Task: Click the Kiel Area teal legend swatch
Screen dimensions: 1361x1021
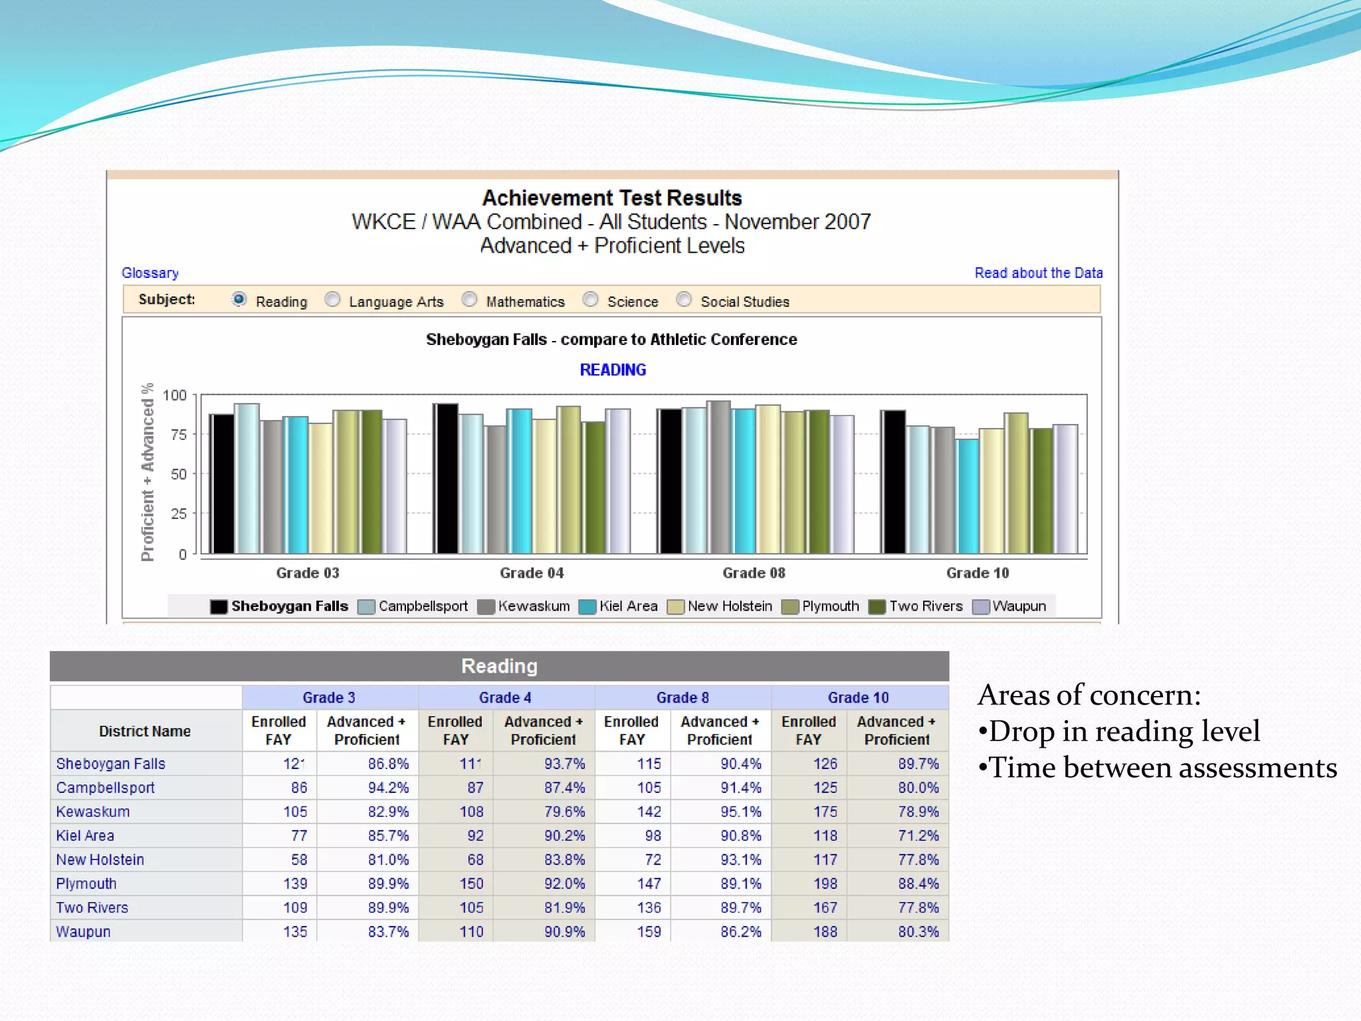Action: (x=587, y=607)
